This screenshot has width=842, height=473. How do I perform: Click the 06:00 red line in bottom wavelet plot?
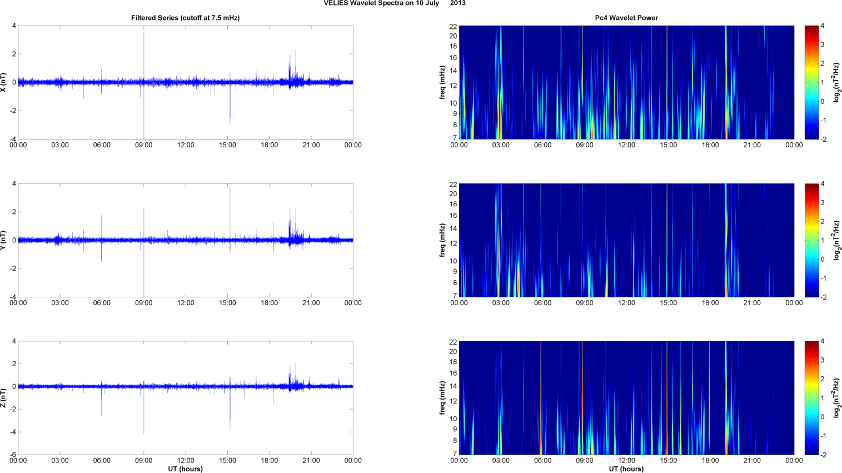pyautogui.click(x=541, y=398)
